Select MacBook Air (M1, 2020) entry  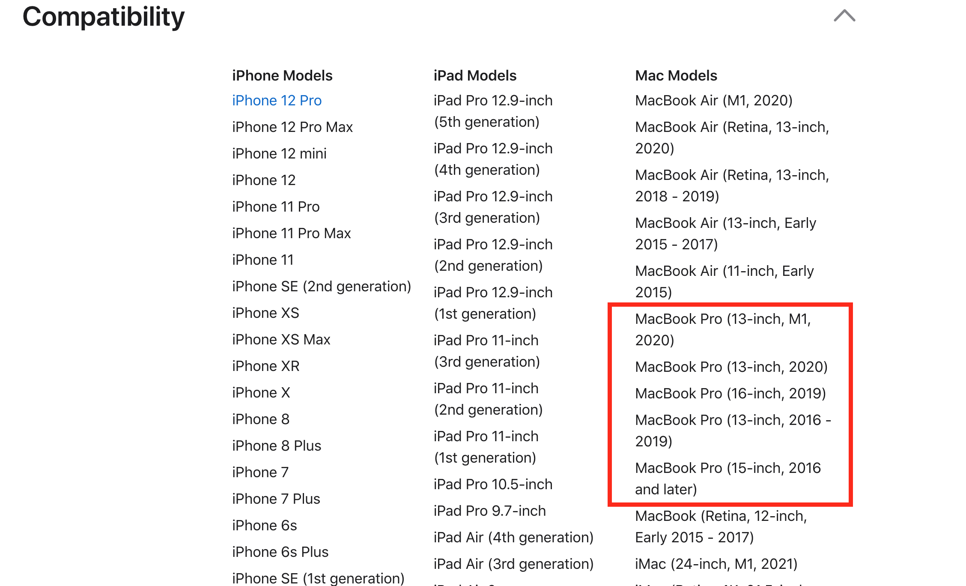[x=714, y=100]
